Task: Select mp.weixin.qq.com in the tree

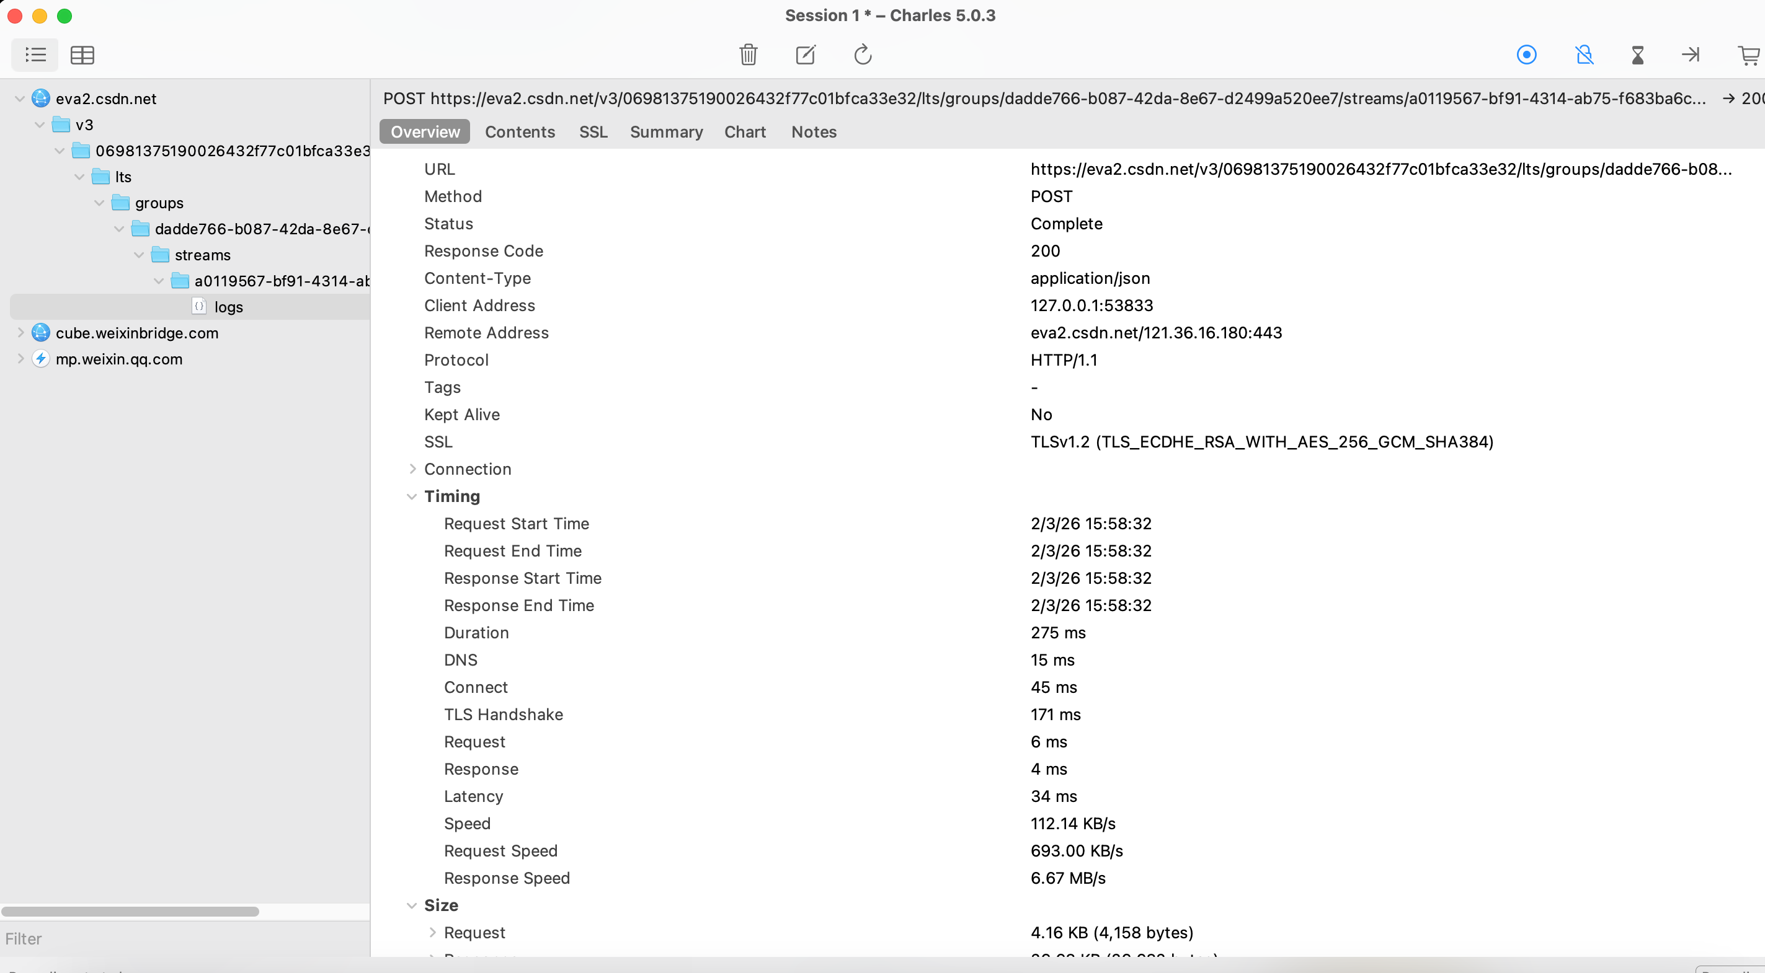Action: click(x=118, y=359)
